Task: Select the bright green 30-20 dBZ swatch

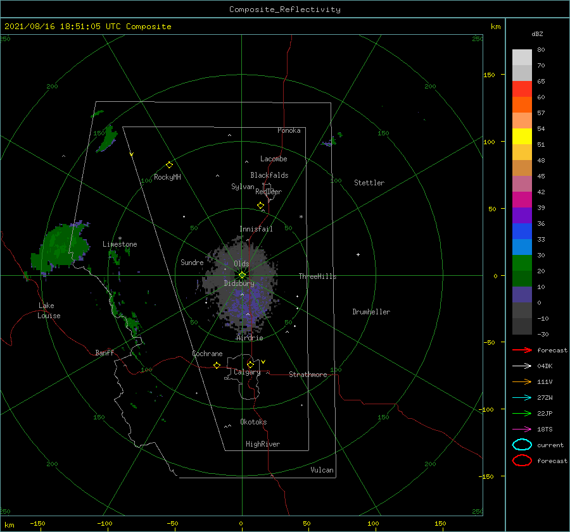Action: (x=522, y=263)
